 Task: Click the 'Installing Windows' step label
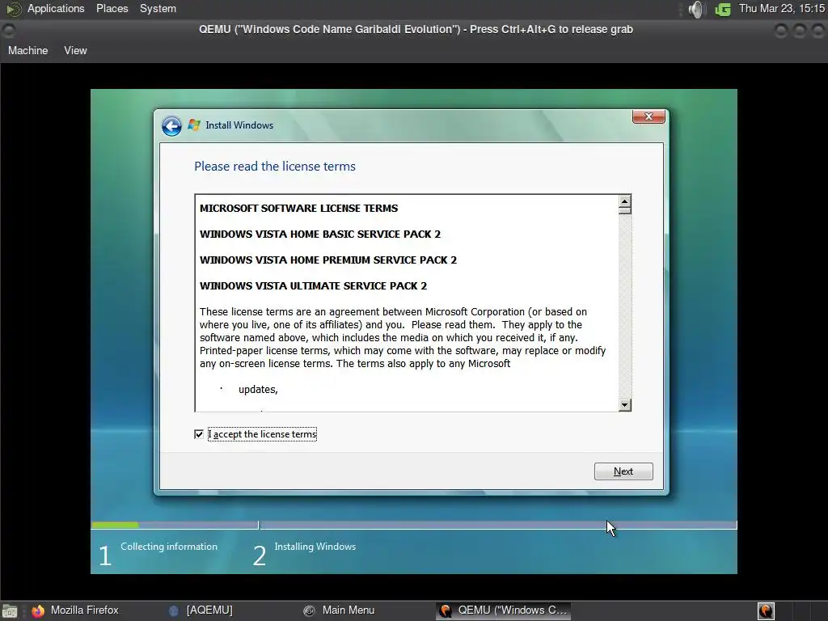coord(315,547)
